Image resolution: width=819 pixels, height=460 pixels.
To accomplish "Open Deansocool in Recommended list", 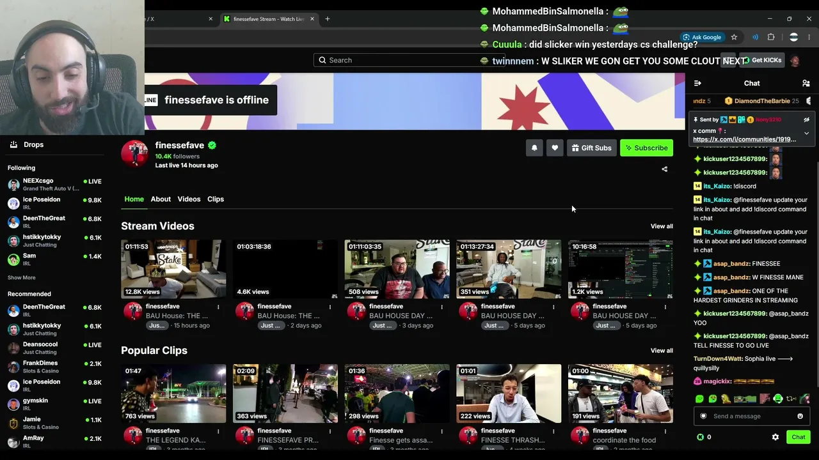I will point(54,348).
